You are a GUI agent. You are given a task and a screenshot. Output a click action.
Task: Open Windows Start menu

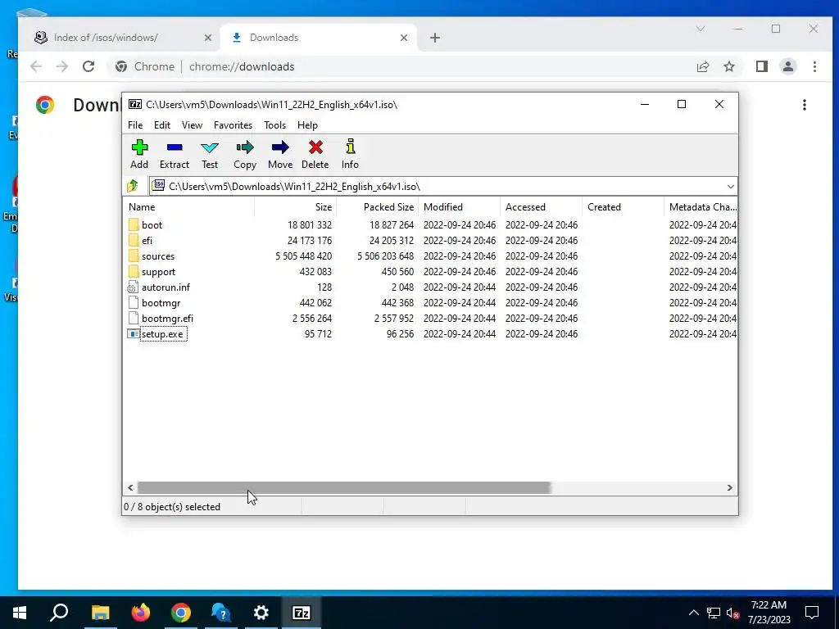20,613
